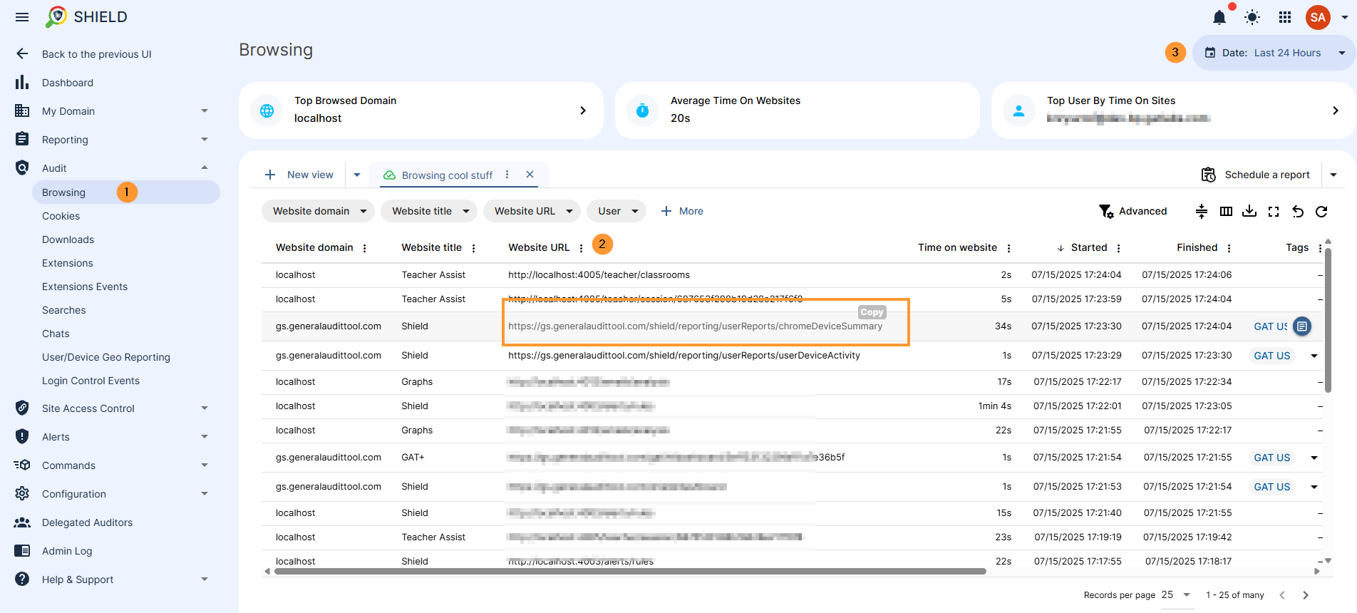1357x613 pixels.
Task: Expand the Alerts section
Action: point(205,437)
